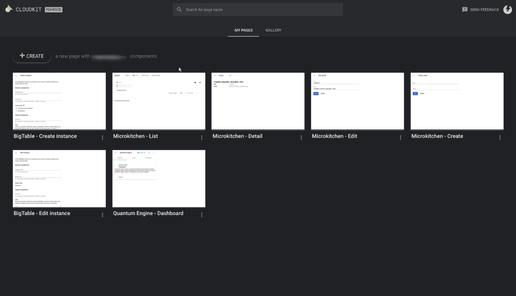Open more options for Quantum Engine - Dashboard

point(202,215)
